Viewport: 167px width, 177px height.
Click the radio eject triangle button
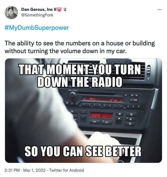126,95
